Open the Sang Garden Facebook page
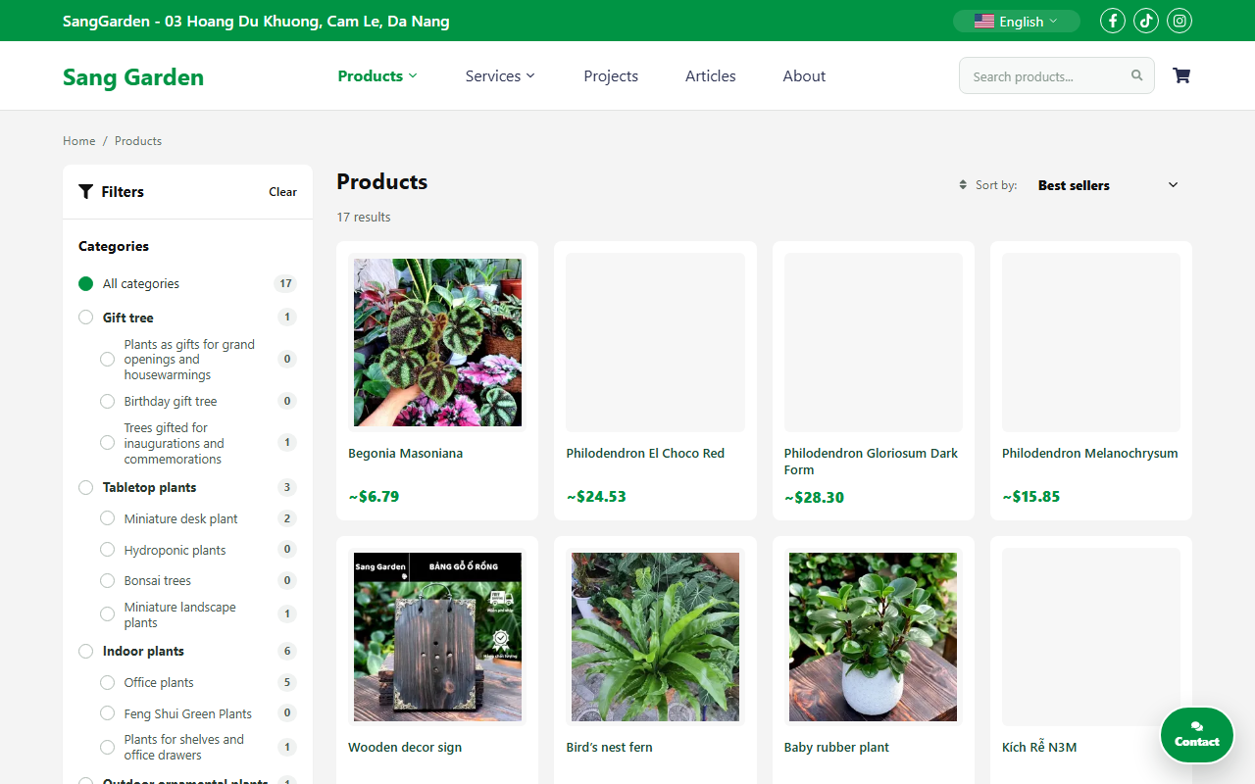The height and width of the screenshot is (784, 1255). (1113, 21)
